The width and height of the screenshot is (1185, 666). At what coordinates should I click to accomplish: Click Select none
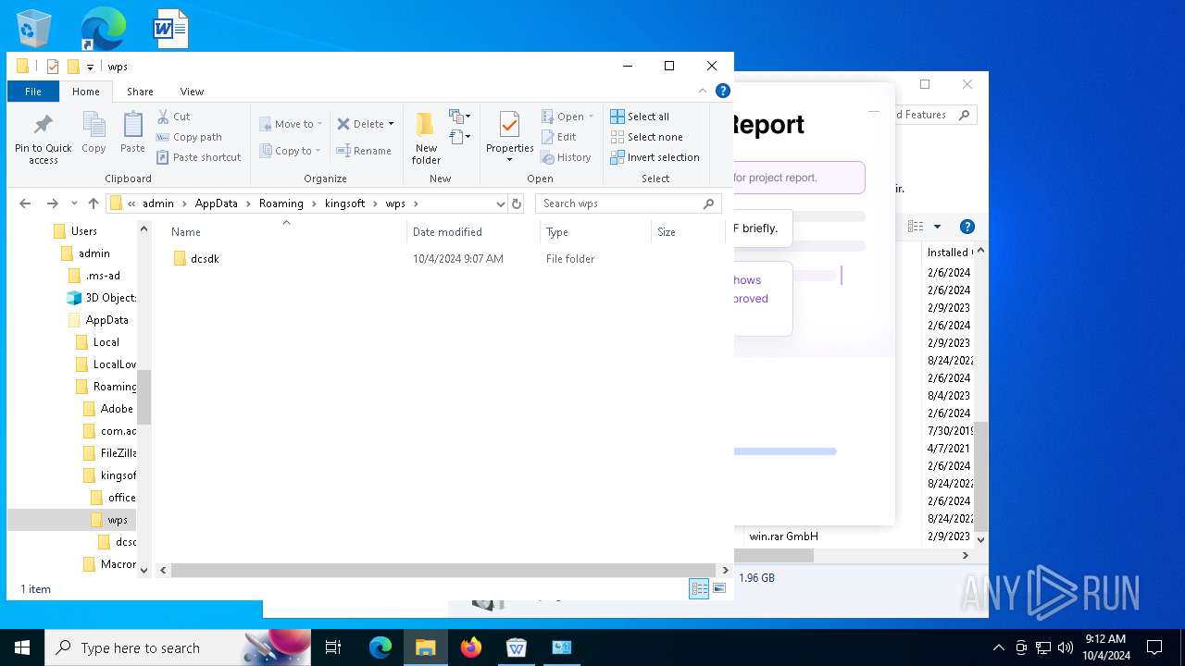tap(646, 137)
